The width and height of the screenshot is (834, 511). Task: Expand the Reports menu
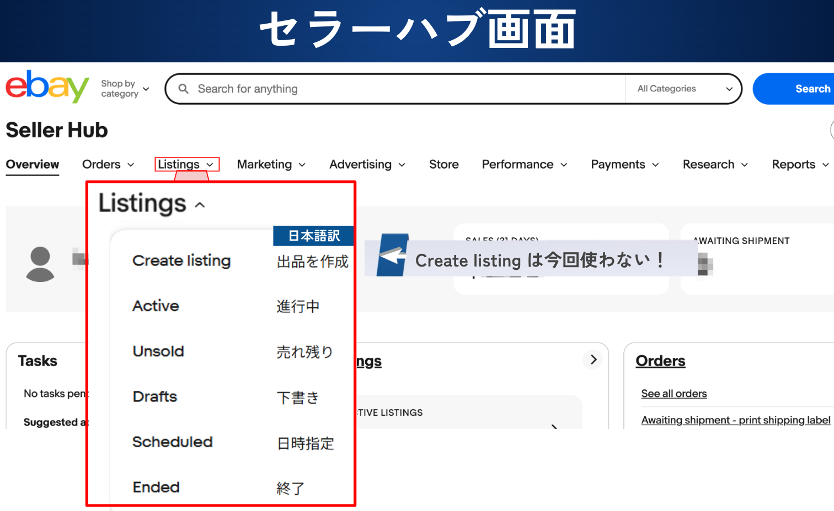coord(800,164)
